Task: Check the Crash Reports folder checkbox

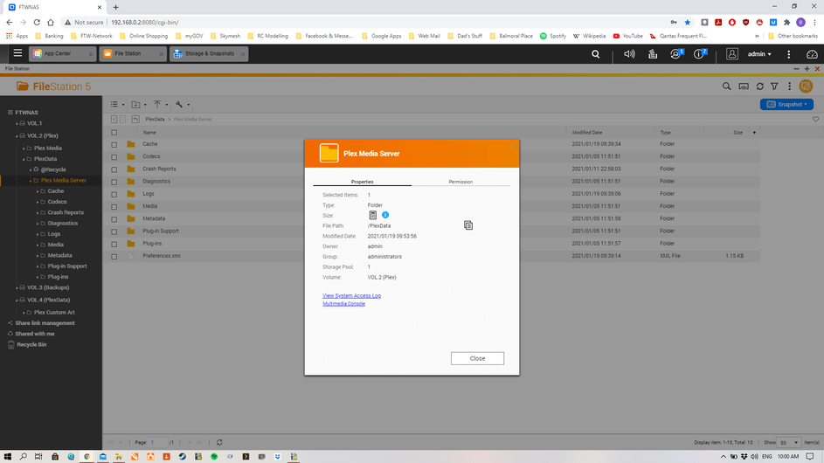Action: pyautogui.click(x=114, y=169)
